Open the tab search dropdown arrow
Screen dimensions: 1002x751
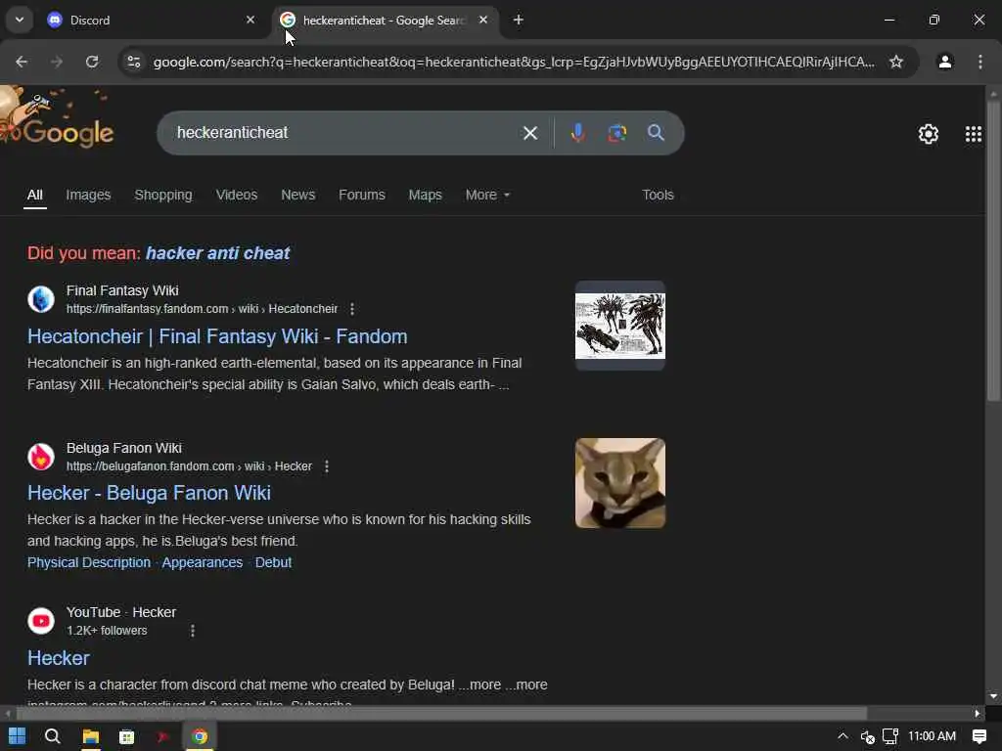[x=20, y=20]
